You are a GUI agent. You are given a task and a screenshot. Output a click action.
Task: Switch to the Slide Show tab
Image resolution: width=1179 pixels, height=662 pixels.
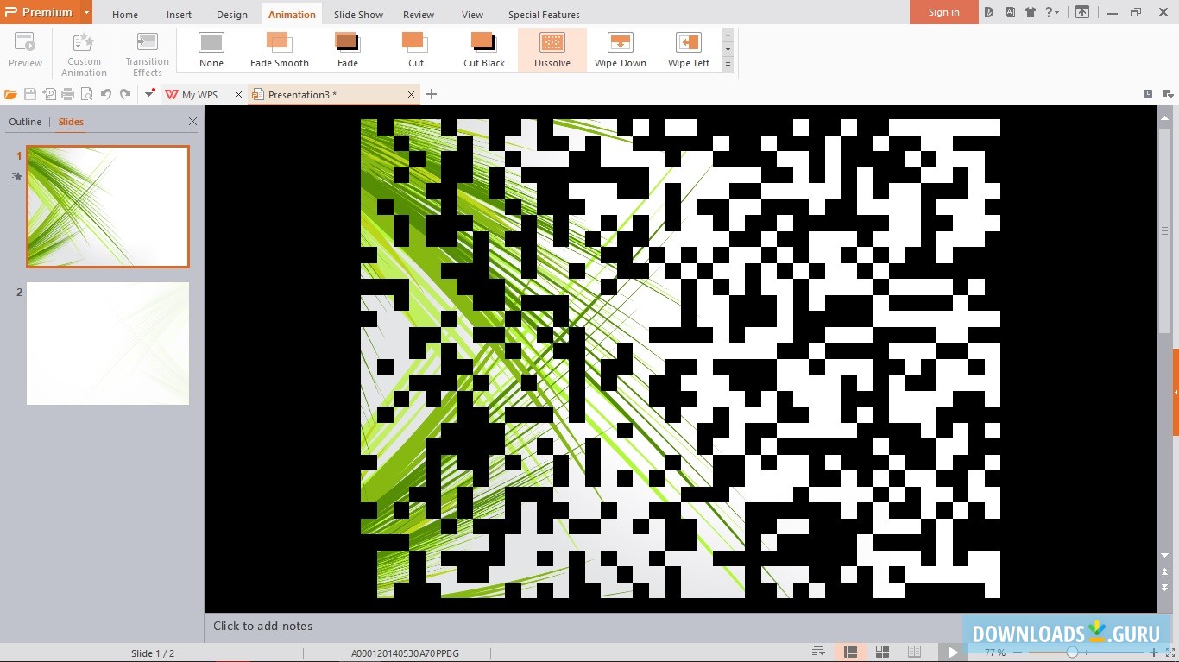pyautogui.click(x=359, y=14)
